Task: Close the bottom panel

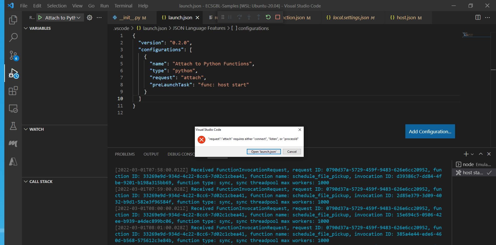Action: click(489, 154)
